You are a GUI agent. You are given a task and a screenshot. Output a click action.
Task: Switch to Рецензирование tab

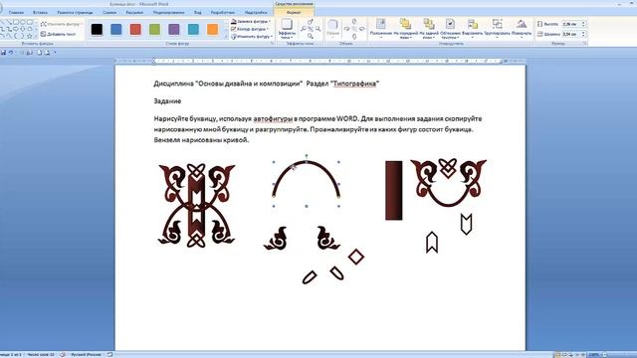click(168, 13)
